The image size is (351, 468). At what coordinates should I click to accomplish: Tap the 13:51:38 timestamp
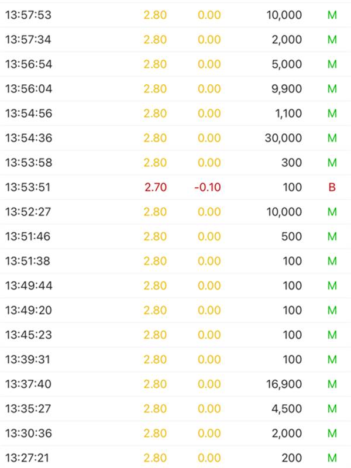[x=27, y=261]
